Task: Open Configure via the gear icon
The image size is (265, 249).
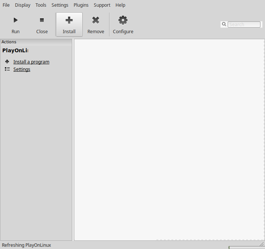Action: [123, 20]
